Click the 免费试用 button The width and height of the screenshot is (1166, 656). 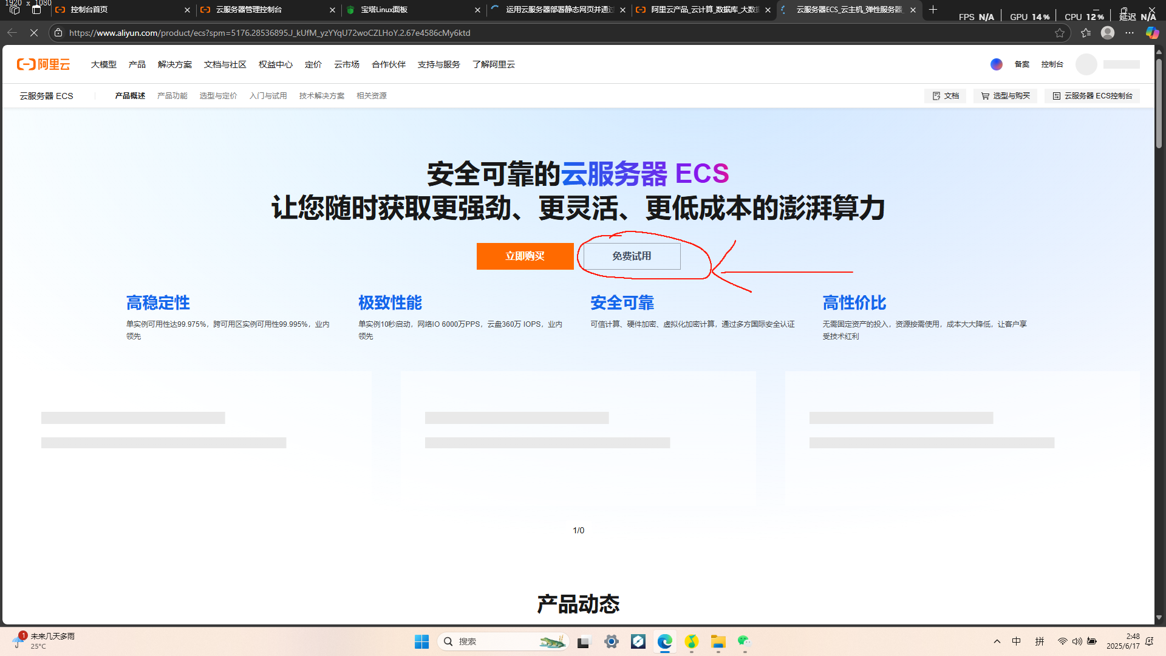coord(632,256)
